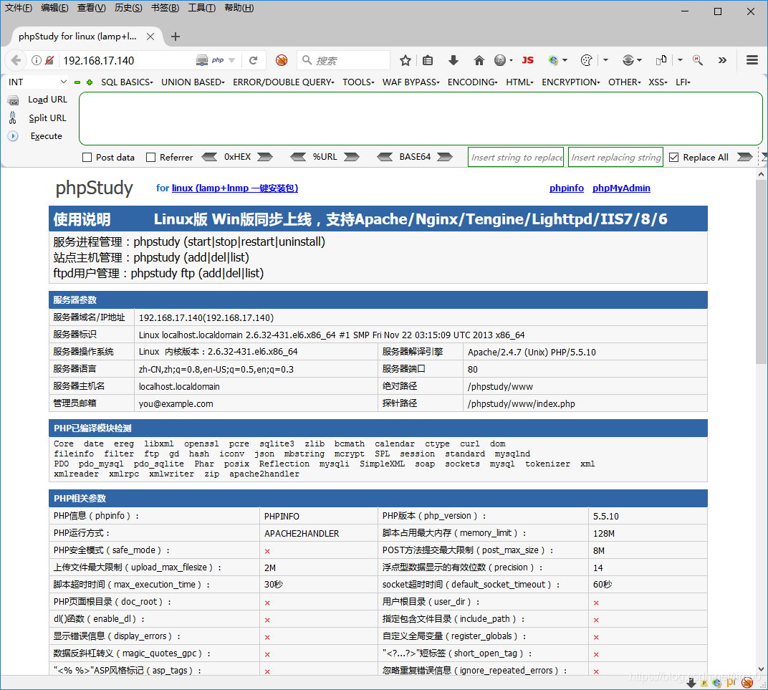Open the 编辑(E) menu

click(55, 8)
